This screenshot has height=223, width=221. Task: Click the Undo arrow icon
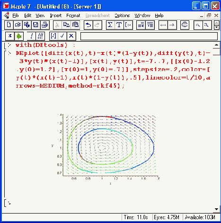(x=88, y=25)
